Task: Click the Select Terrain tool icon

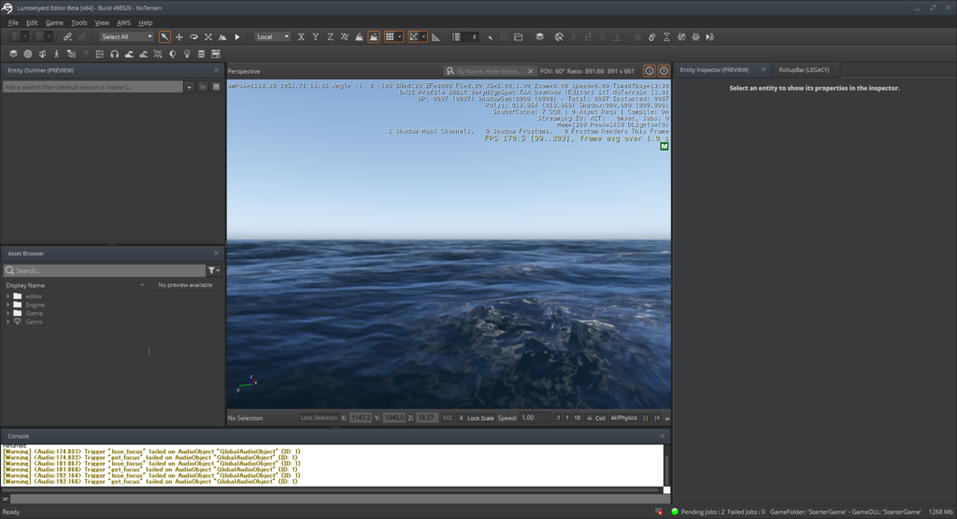Action: coord(222,37)
